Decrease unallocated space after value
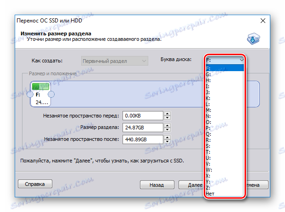285x212 pixels. (x=167, y=141)
